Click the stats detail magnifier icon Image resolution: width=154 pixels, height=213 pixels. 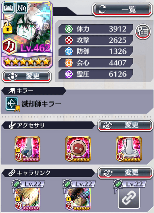coord(143,31)
